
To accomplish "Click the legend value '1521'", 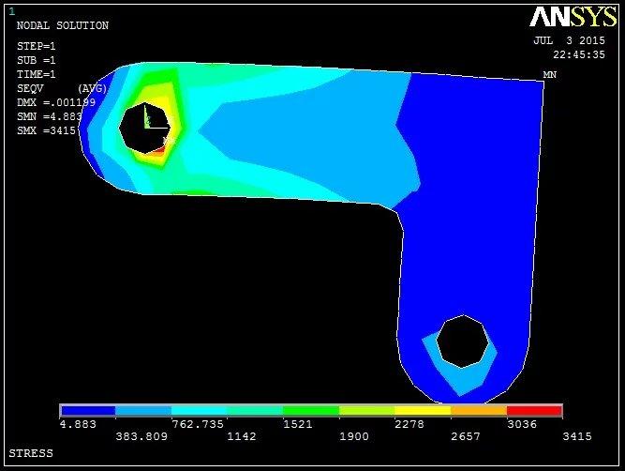I will 297,424.
